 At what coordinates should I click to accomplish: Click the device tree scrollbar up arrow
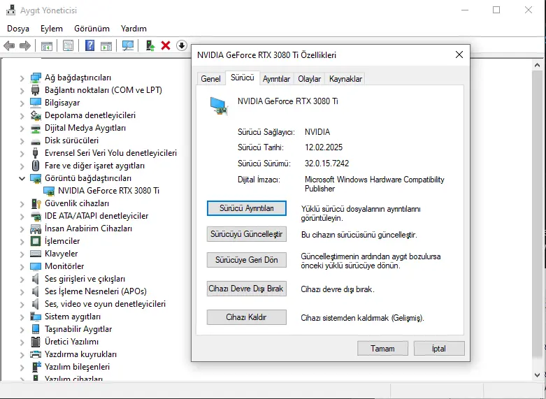click(537, 65)
